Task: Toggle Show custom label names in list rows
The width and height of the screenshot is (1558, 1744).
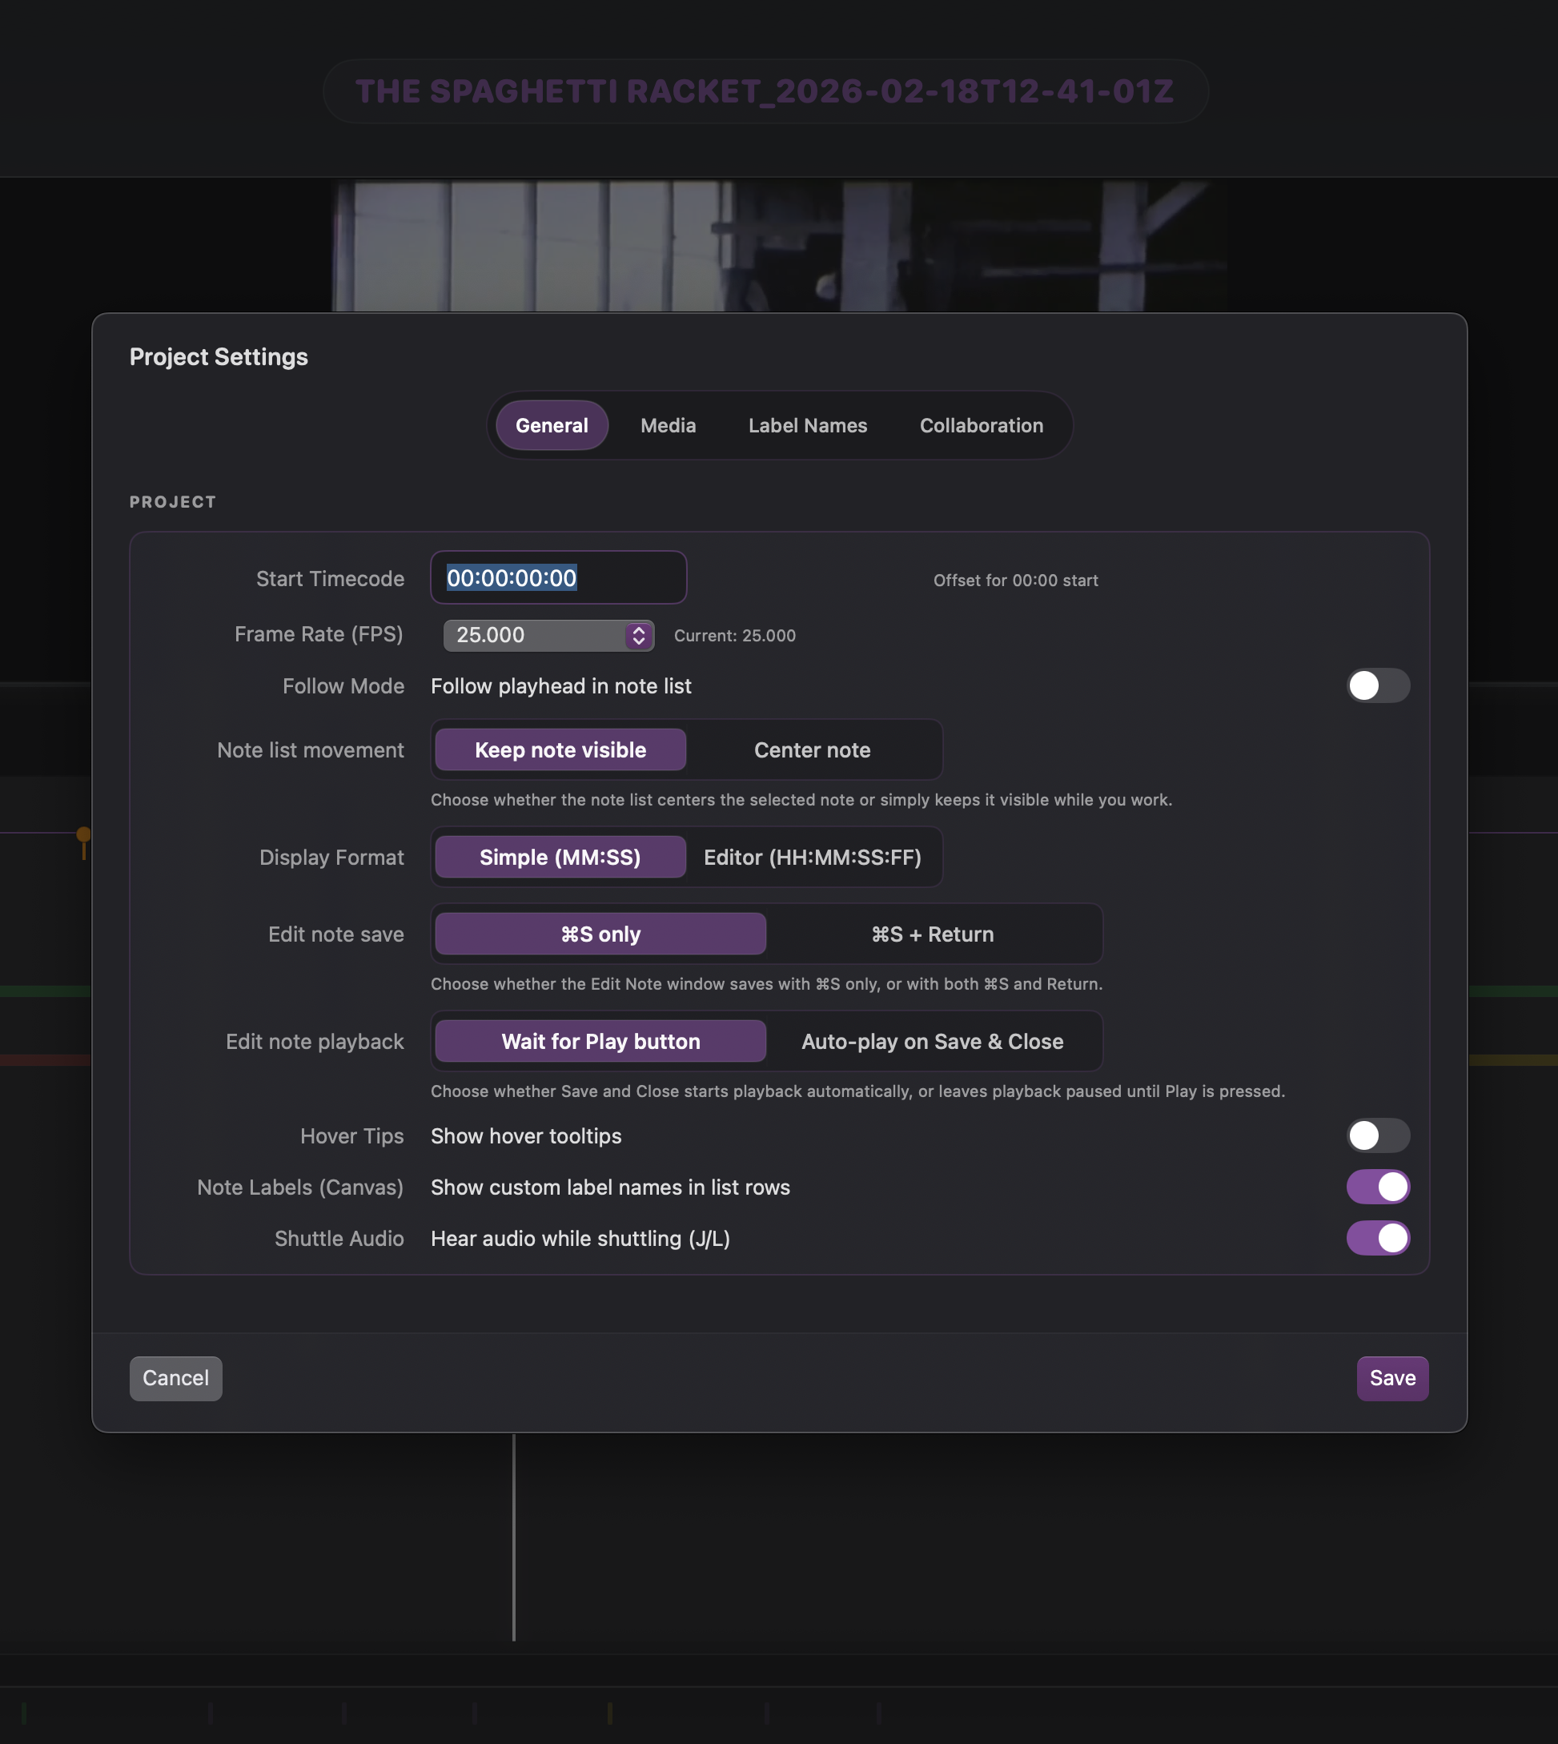Action: pos(1377,1187)
